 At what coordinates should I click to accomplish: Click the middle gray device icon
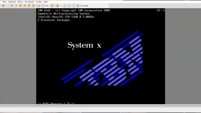click(69, 6)
